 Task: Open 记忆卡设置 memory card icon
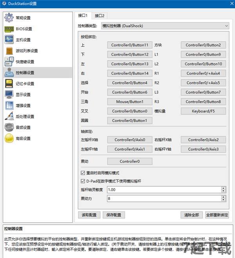pyautogui.click(x=9, y=84)
